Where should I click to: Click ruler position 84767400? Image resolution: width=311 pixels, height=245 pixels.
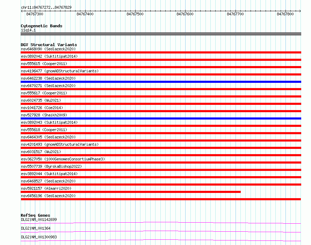click(85, 14)
